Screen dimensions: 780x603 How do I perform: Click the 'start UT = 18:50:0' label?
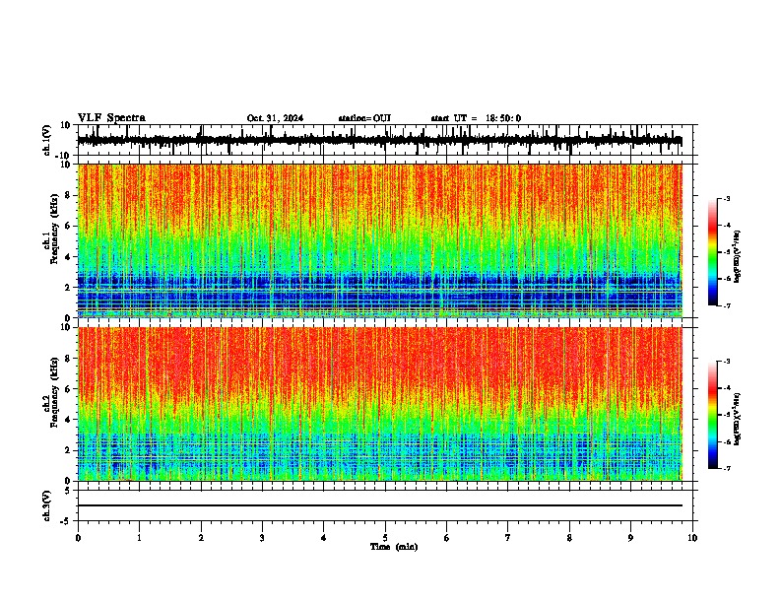[476, 118]
